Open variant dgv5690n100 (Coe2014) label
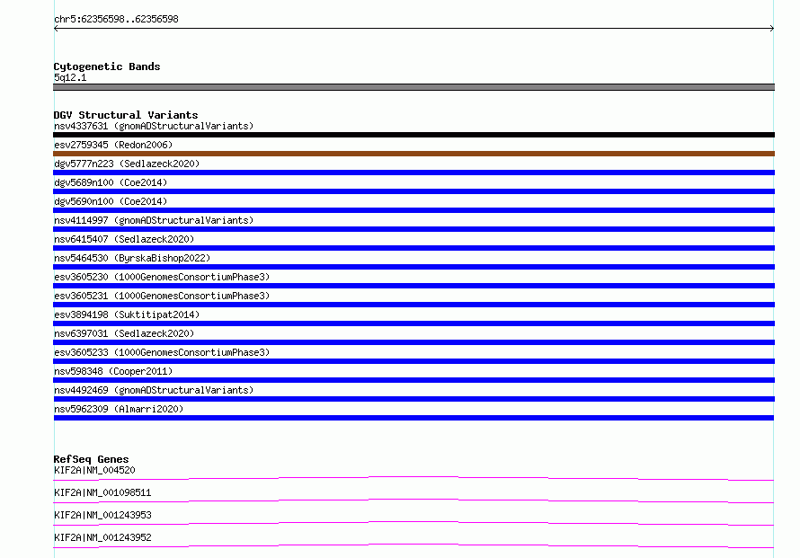Image resolution: width=800 pixels, height=558 pixels. pyautogui.click(x=111, y=201)
